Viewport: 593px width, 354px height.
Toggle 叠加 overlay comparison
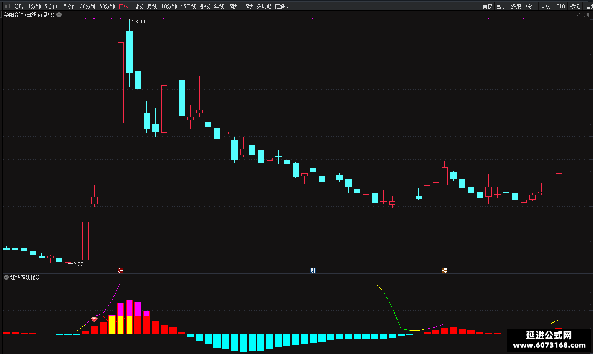click(x=502, y=6)
